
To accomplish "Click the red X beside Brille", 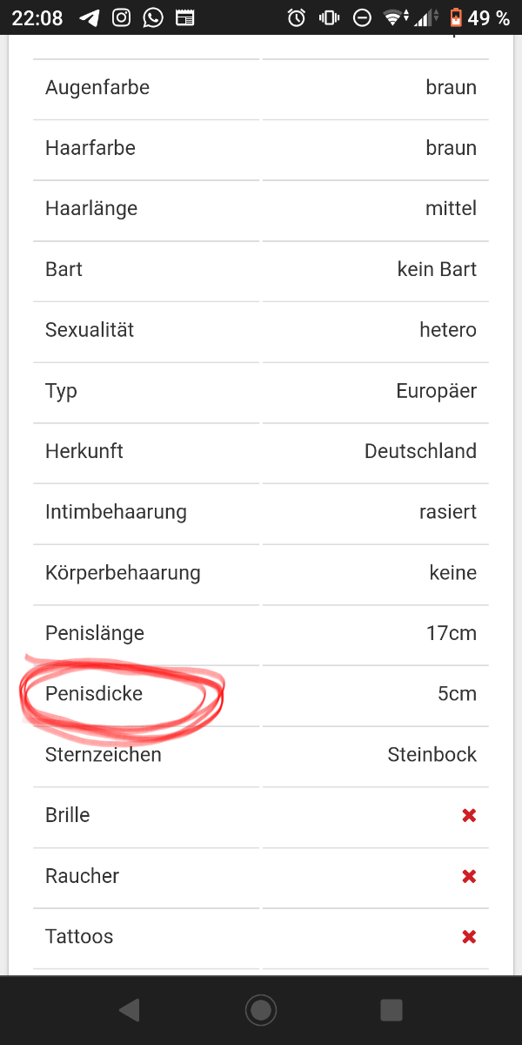I will tap(469, 815).
